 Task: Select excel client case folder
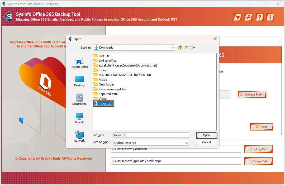pyautogui.click(x=125, y=65)
